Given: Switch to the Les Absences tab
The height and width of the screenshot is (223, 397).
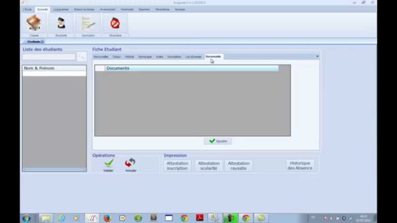Looking at the screenshot, I should [193, 56].
